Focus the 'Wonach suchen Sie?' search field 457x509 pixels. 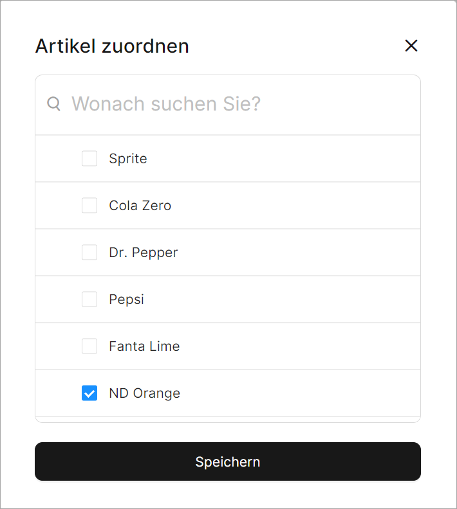click(238, 104)
